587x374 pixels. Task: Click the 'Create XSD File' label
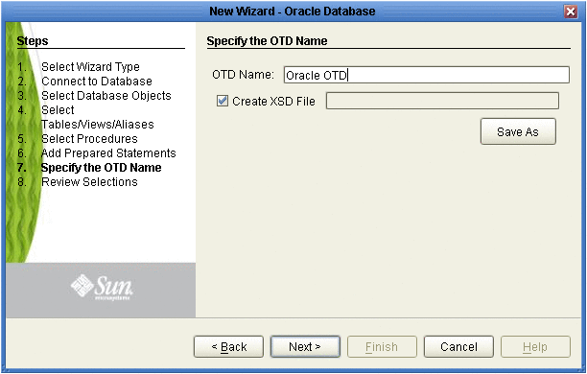tap(273, 101)
